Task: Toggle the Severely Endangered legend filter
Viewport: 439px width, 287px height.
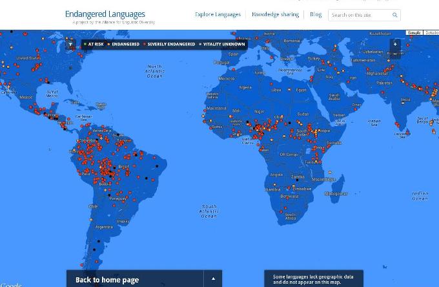Action: click(x=169, y=45)
